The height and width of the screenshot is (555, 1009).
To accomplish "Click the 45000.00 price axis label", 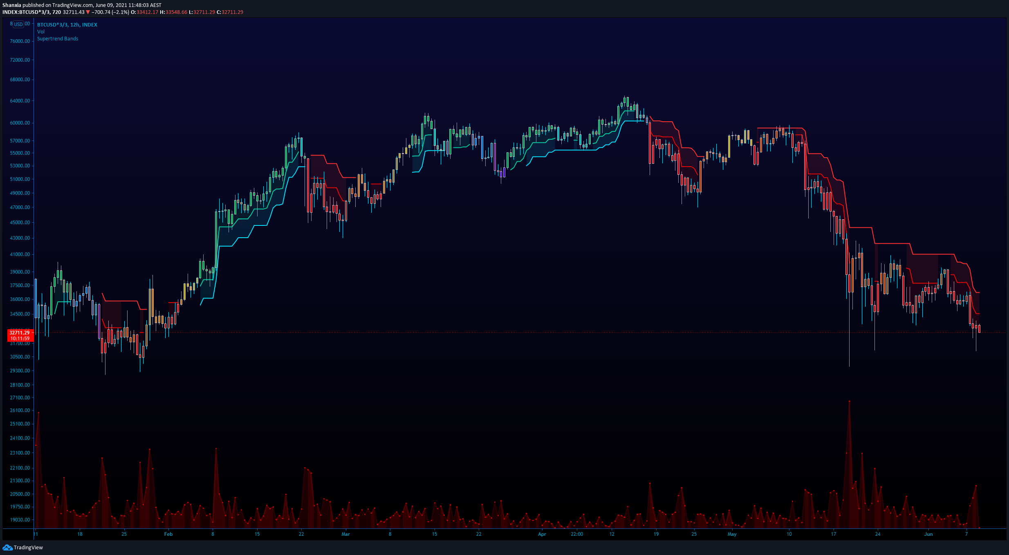I will [x=20, y=223].
